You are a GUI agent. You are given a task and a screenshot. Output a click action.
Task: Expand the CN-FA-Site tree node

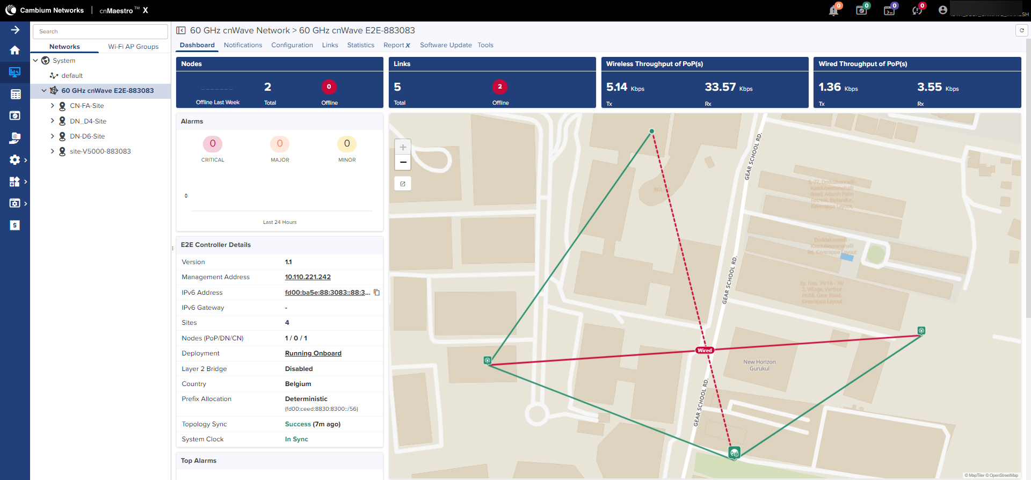click(52, 106)
